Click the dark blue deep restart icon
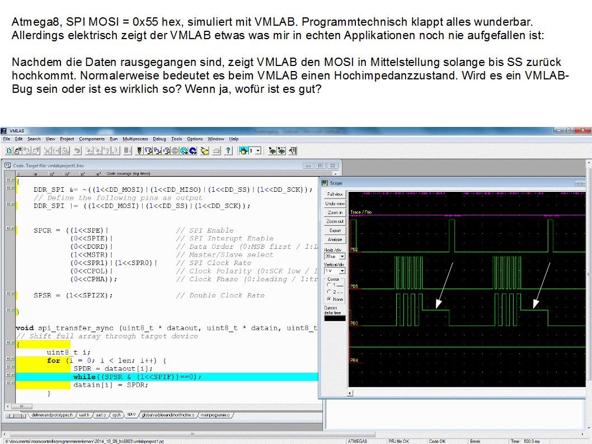This screenshot has height=444, width=592. [x=192, y=151]
